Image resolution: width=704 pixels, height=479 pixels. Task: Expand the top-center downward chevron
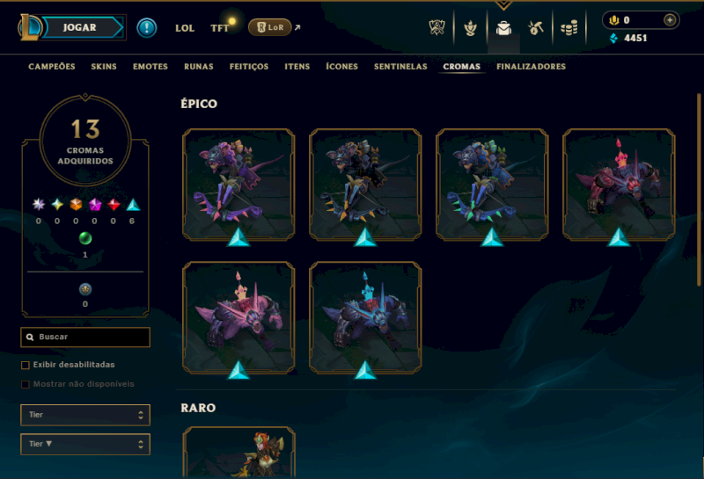pos(503,5)
